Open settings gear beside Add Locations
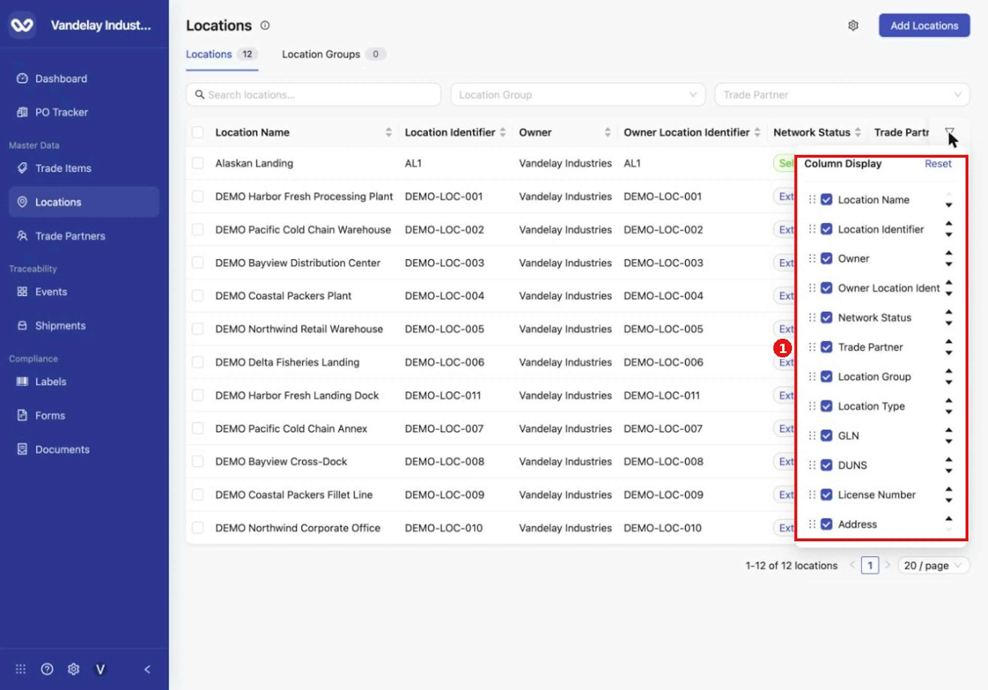988x690 pixels. coord(853,25)
